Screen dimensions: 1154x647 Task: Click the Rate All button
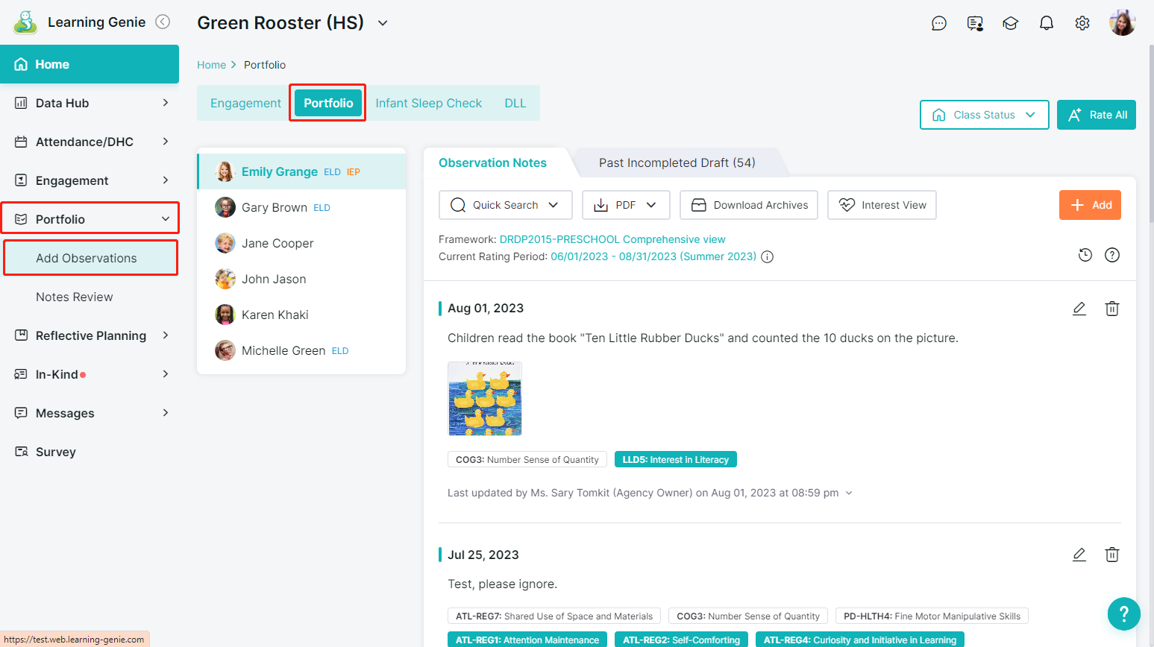coord(1096,115)
